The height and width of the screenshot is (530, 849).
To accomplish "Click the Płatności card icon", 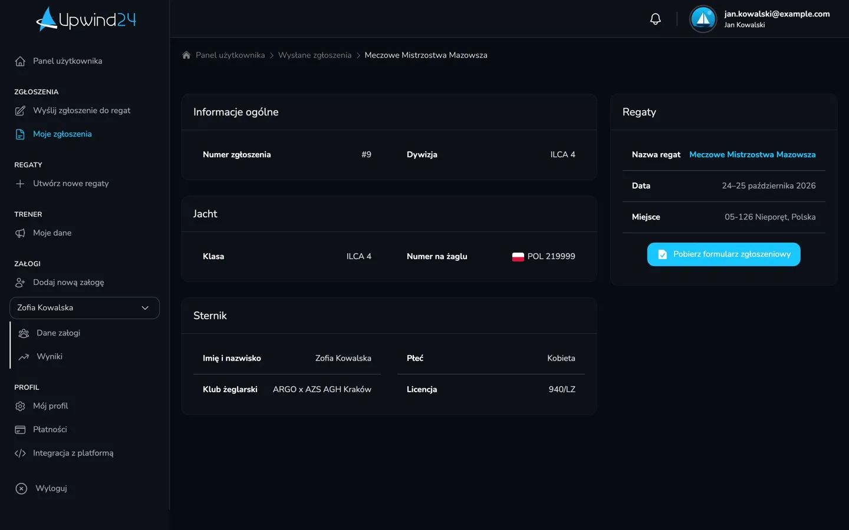I will (20, 429).
